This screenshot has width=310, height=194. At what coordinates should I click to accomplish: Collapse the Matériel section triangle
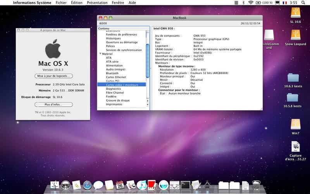tap(100, 54)
